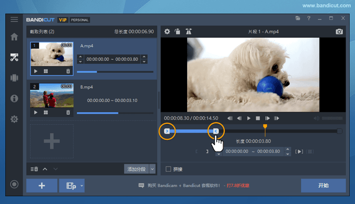Open the project folder icon

298,18
